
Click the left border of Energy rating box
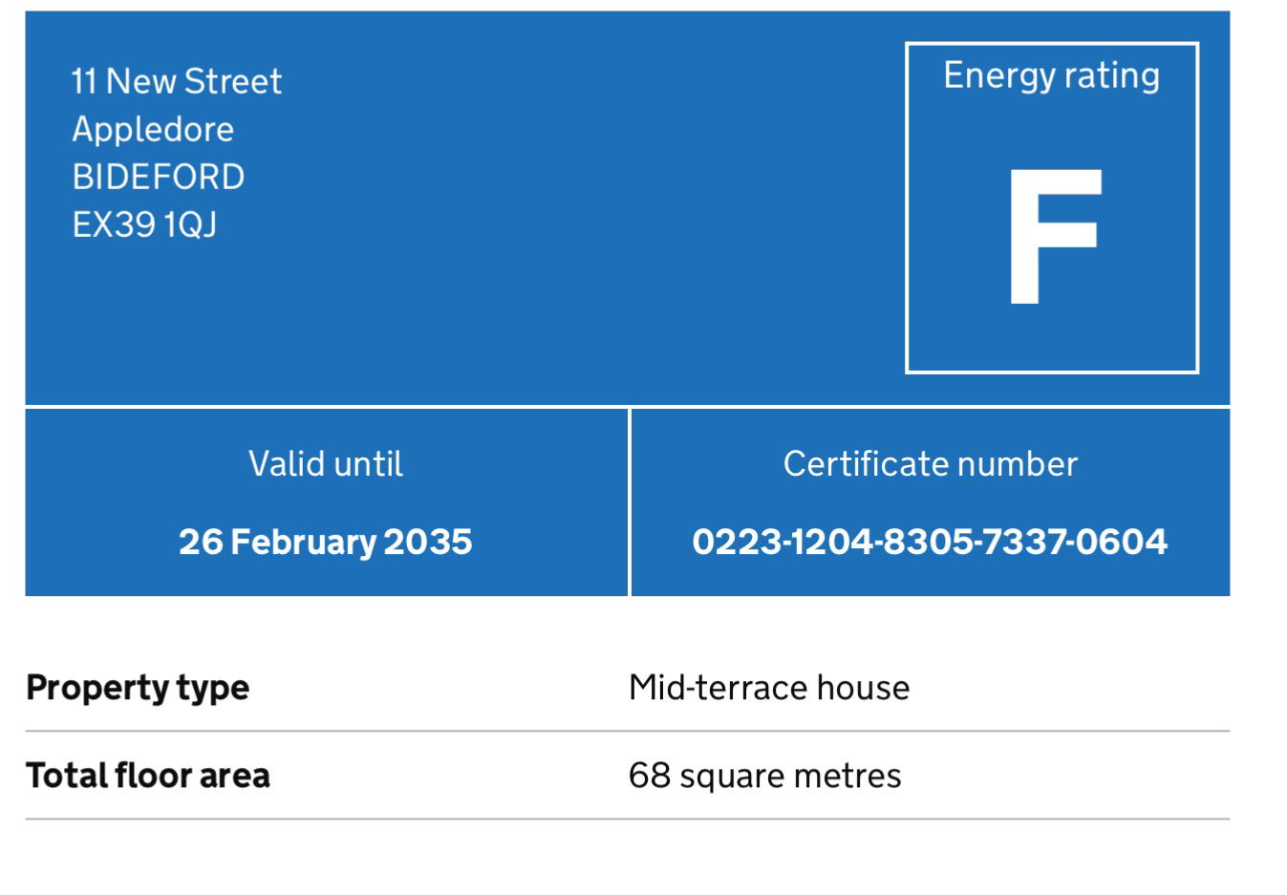pyautogui.click(x=907, y=207)
